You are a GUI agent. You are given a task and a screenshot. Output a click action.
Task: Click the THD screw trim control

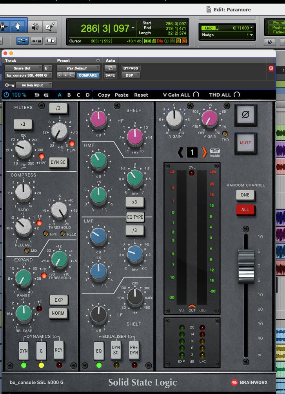[x=225, y=134]
